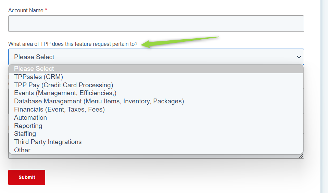
Task: Open the TPP area Please Select combo box
Action: pyautogui.click(x=156, y=57)
